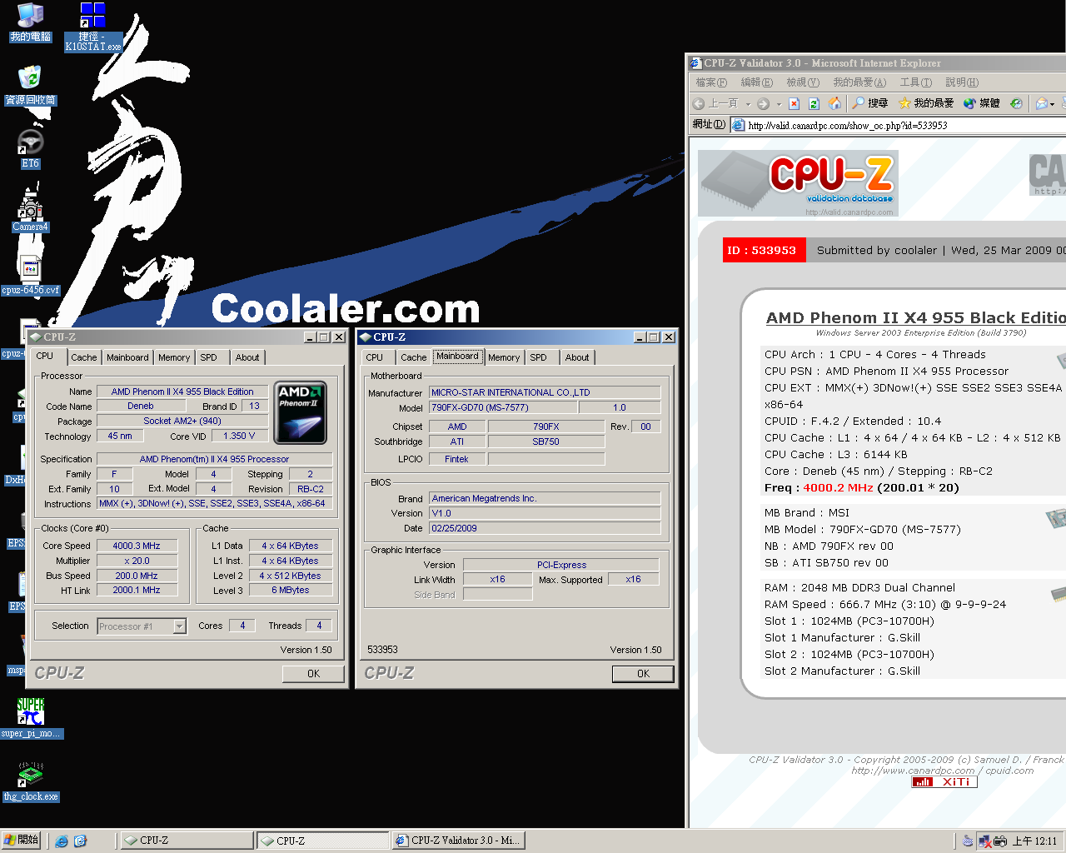The height and width of the screenshot is (853, 1066).
Task: Open the IE Search (搜尋) pane
Action: [870, 103]
